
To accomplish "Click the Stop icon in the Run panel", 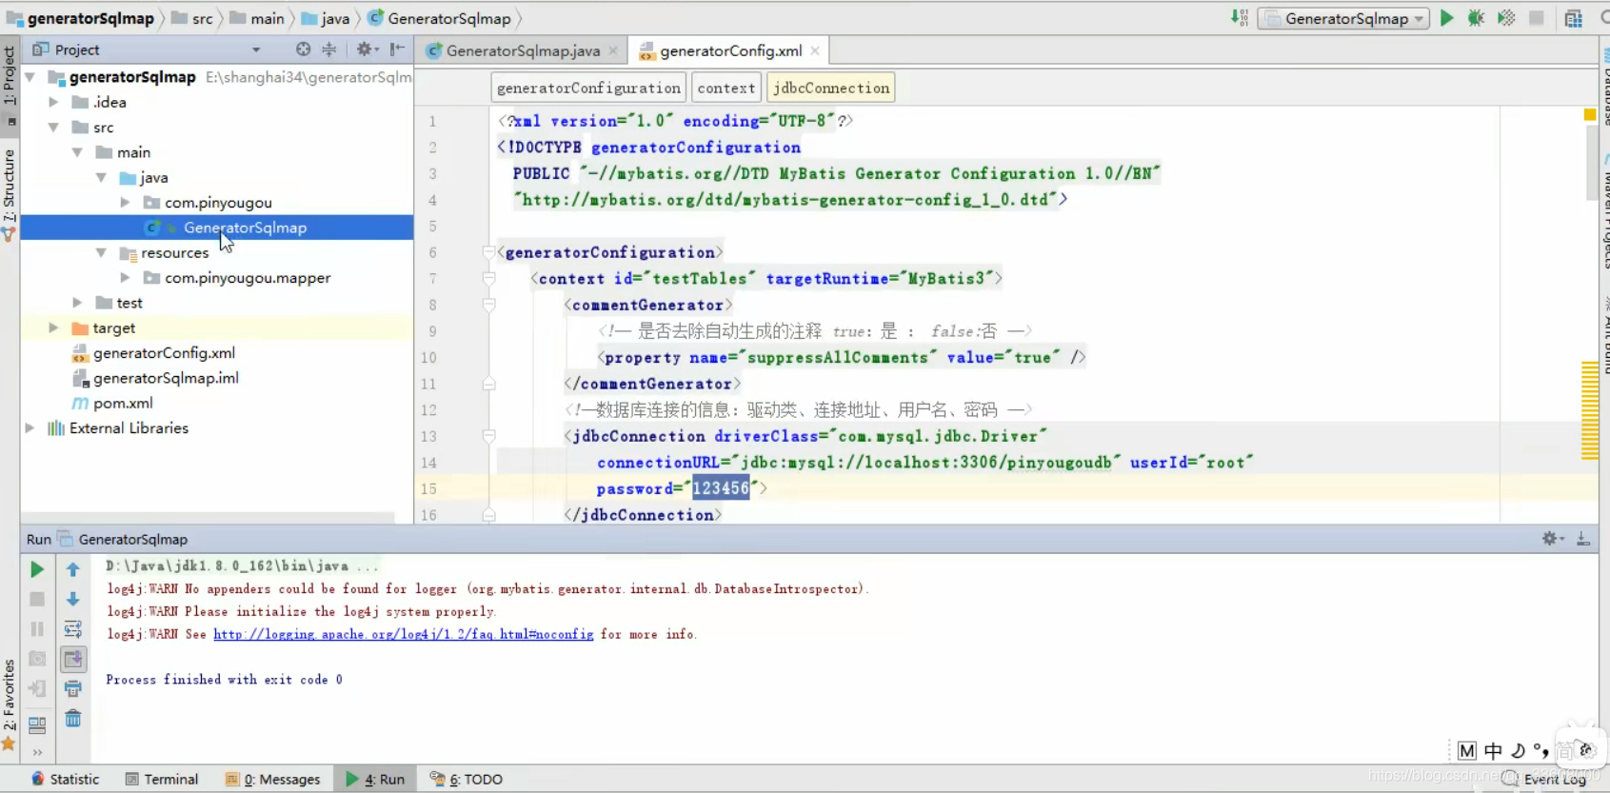I will [x=37, y=599].
